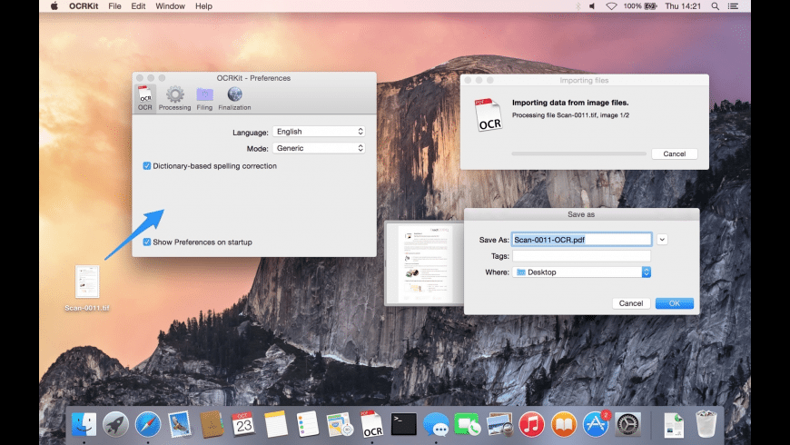Open the OCRKit application menu
This screenshot has width=790, height=445.
coord(84,6)
